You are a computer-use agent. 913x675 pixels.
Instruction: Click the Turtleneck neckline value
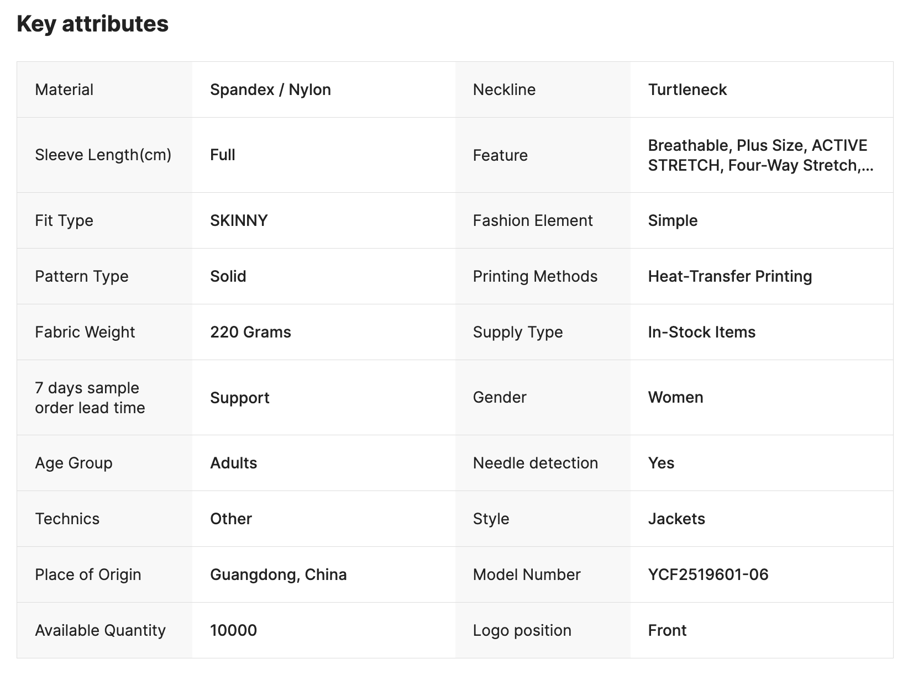pos(687,89)
